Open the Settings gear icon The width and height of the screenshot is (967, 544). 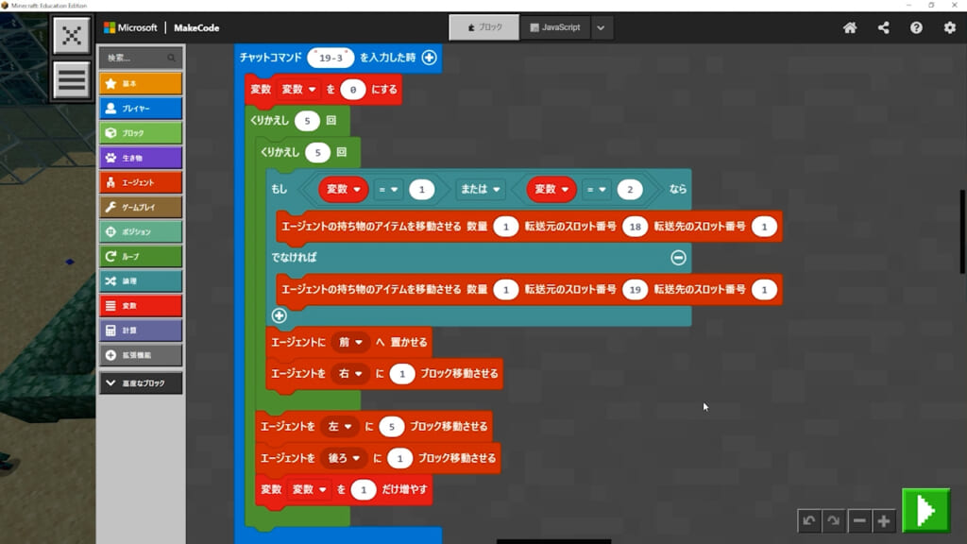(950, 27)
